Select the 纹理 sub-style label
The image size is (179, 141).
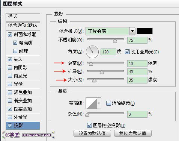[x=23, y=51]
